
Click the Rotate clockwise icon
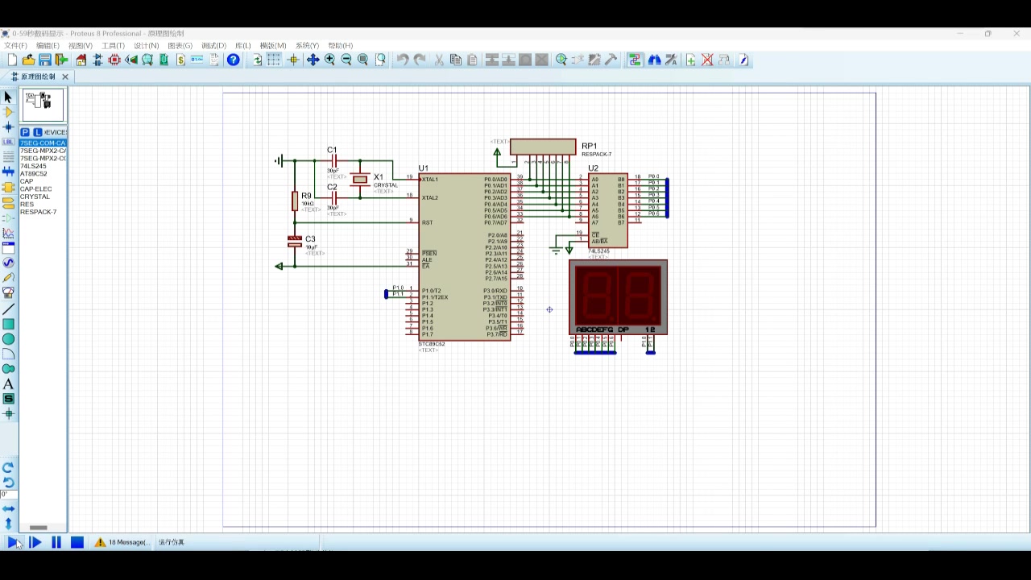point(8,467)
